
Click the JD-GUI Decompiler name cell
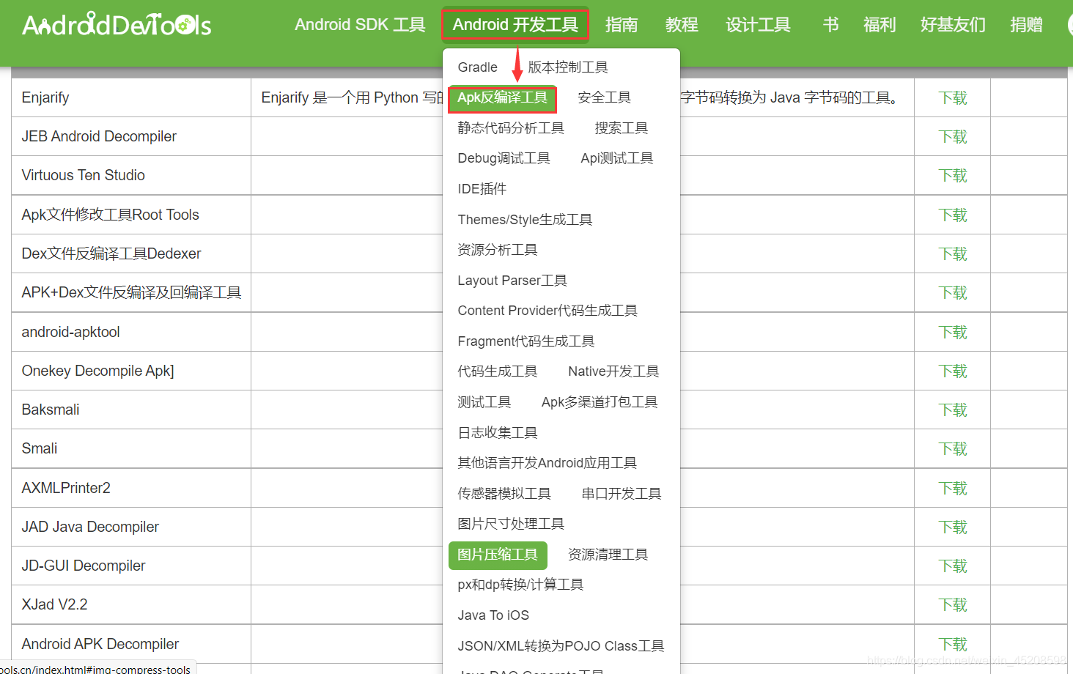(x=131, y=566)
